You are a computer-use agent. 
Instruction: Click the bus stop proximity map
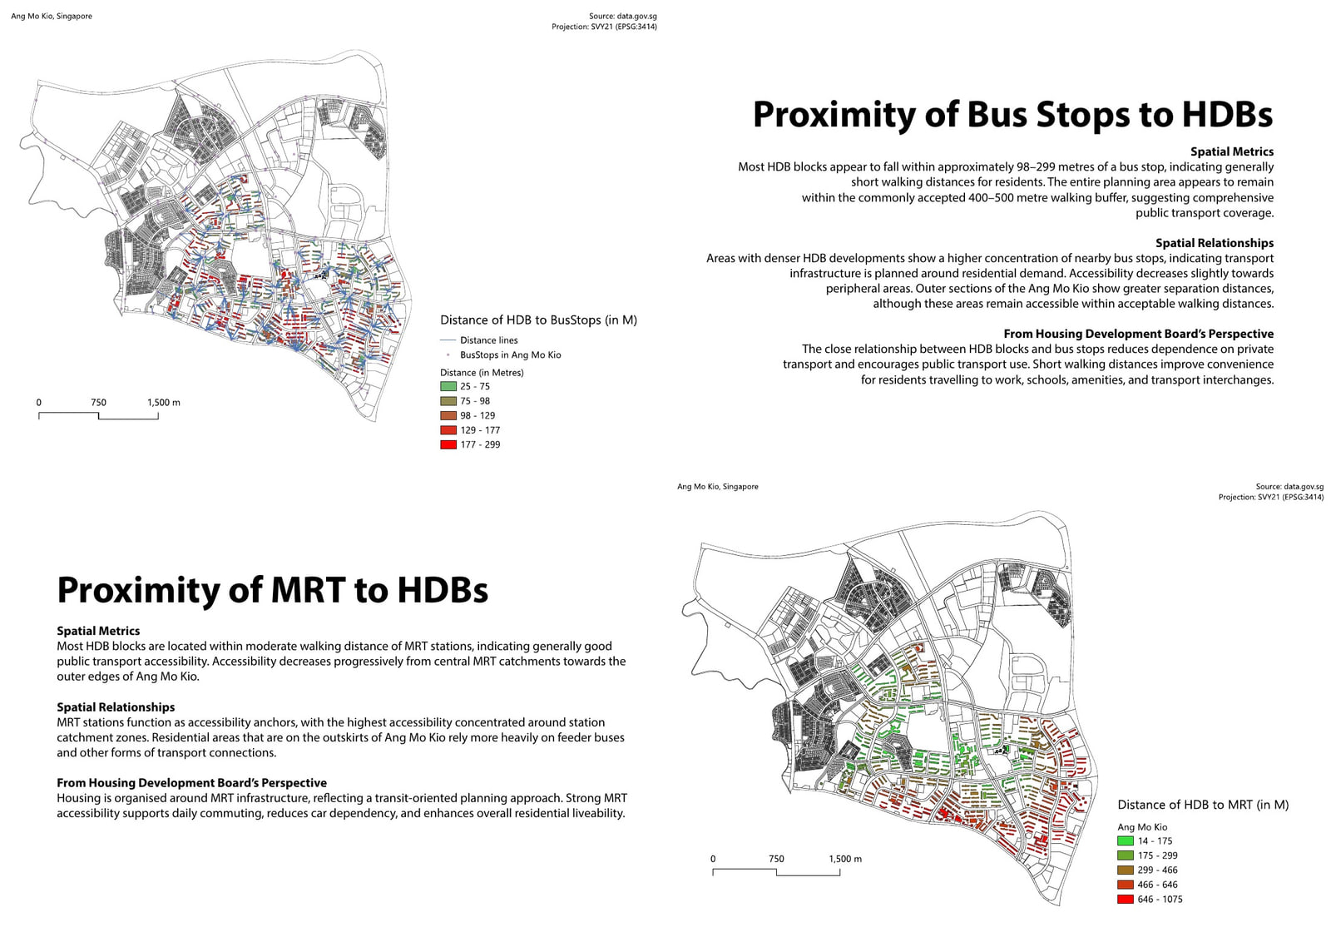(x=216, y=235)
